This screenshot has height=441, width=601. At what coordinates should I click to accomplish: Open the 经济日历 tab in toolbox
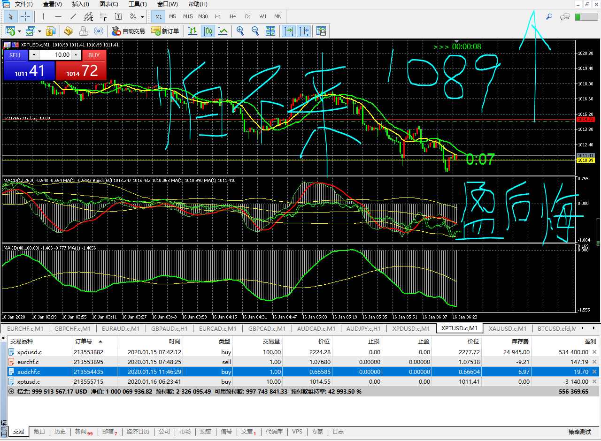click(138, 432)
